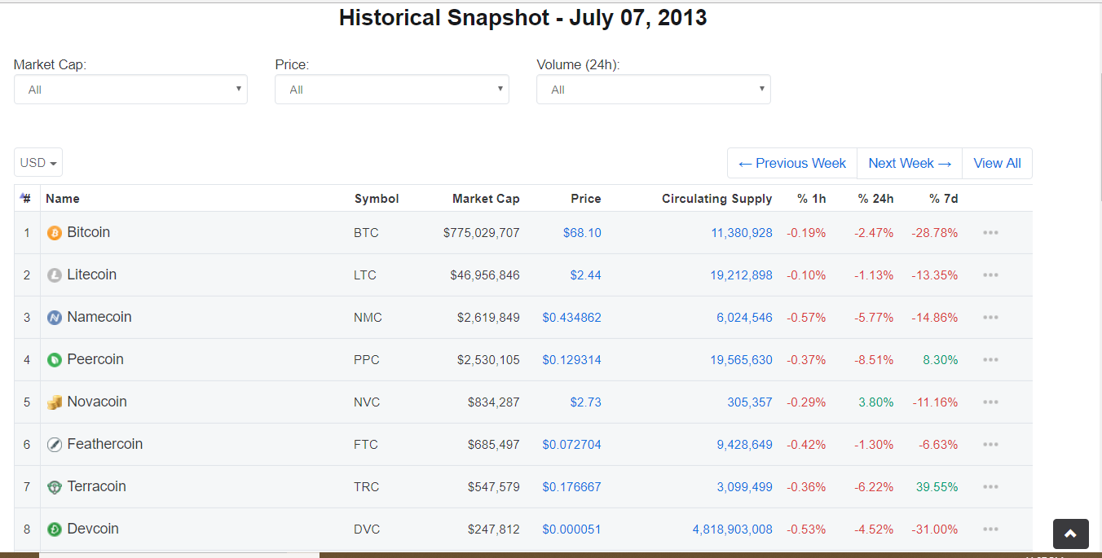
Task: Sort by the Symbol column header
Action: (x=377, y=198)
